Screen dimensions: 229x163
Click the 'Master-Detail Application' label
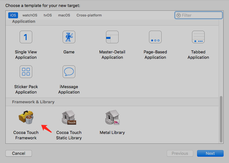112,55
